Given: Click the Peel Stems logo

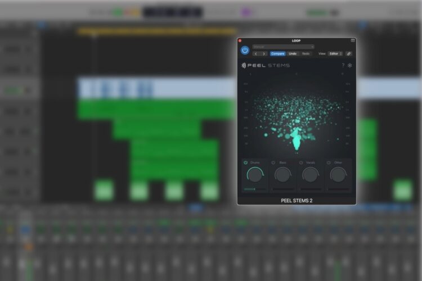Looking at the screenshot, I should (266, 65).
